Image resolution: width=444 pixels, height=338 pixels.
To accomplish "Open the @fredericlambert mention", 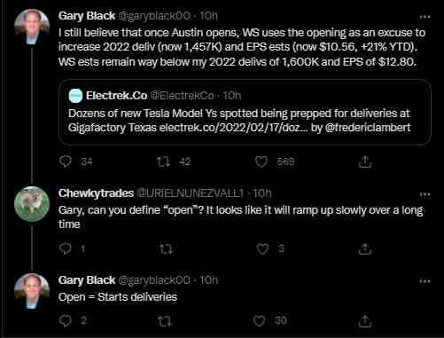I will pos(368,128).
